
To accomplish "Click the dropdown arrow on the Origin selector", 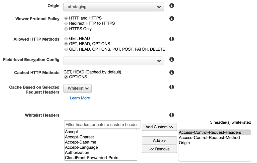I will tap(159, 7).
